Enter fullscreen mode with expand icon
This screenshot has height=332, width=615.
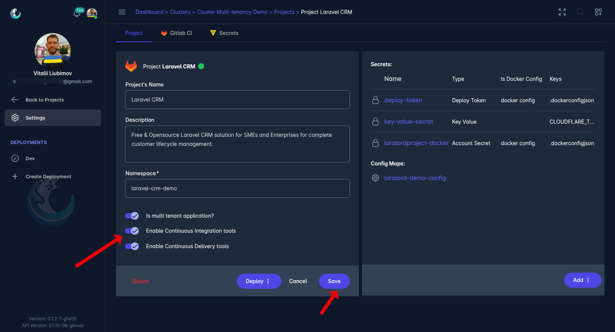(562, 12)
